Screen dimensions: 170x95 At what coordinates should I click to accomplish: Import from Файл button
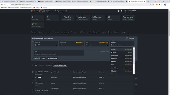tap(43, 58)
